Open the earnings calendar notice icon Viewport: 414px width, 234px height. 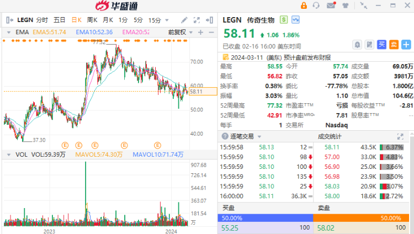226,57
